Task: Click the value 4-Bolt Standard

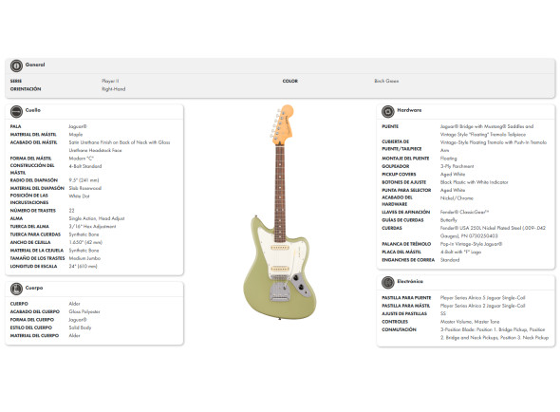Action: 85,166
